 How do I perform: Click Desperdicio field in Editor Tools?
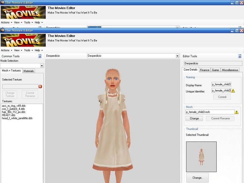(213, 63)
